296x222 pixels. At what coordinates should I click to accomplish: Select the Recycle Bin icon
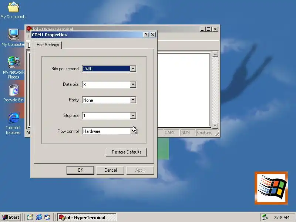coord(13,93)
